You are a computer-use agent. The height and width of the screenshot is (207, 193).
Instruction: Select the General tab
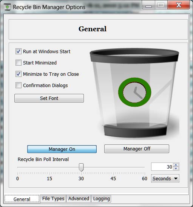point(22,199)
